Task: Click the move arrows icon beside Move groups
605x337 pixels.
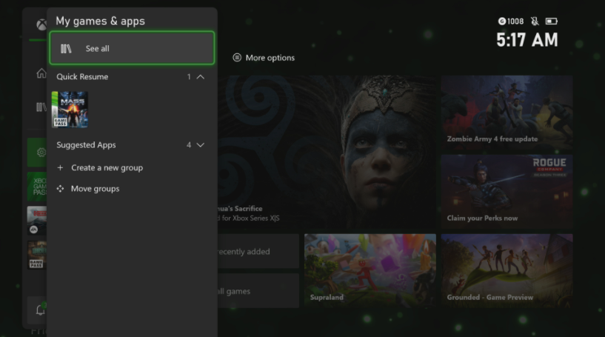Action: (60, 189)
